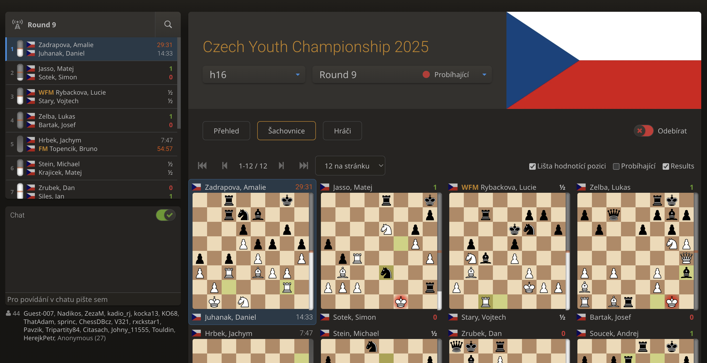This screenshot has height=363, width=707.
Task: Go to next page of boards
Action: pos(281,166)
